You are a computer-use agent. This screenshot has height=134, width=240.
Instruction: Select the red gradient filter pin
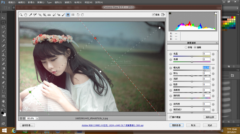pyautogui.click(x=95, y=38)
